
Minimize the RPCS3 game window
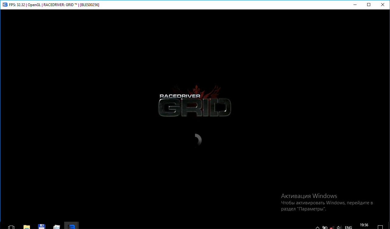355,5
